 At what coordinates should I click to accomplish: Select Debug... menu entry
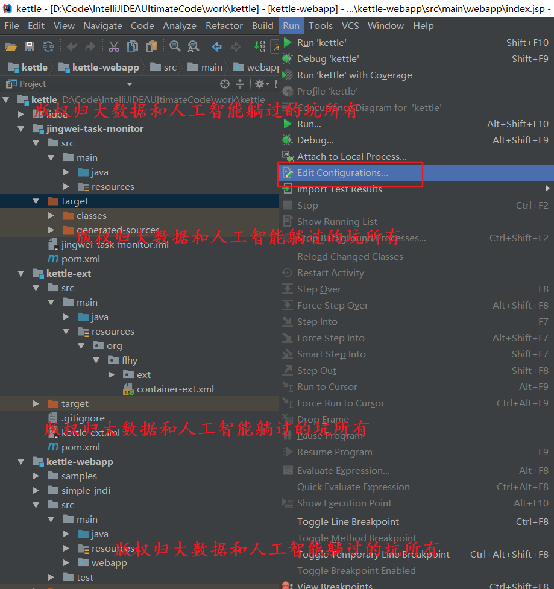pyautogui.click(x=416, y=140)
